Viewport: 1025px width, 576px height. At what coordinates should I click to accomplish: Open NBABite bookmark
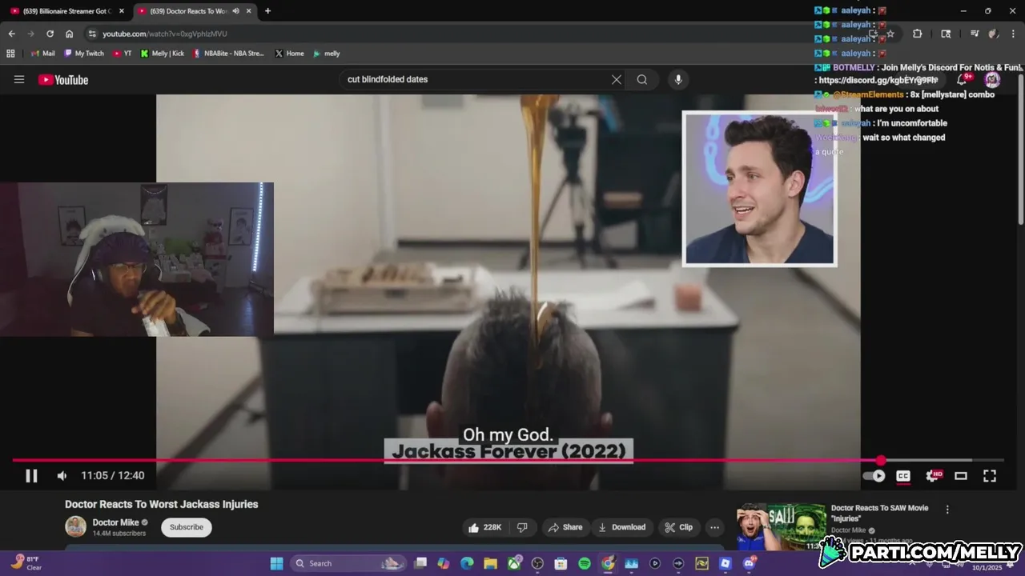pyautogui.click(x=228, y=54)
